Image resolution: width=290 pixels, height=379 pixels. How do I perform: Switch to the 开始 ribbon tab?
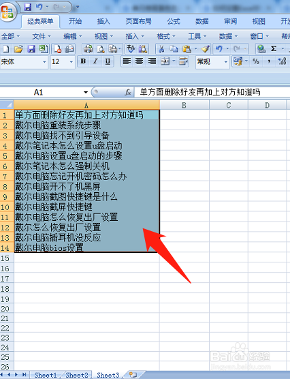pyautogui.click(x=75, y=22)
